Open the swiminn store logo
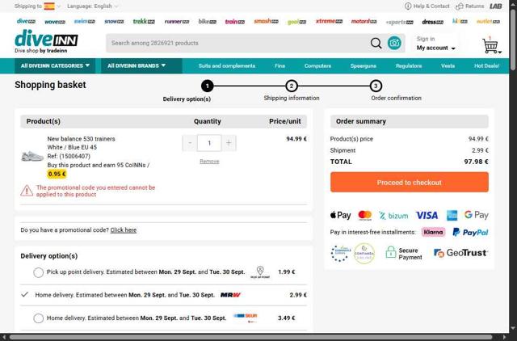Image resolution: width=517 pixels, height=341 pixels. (84, 22)
